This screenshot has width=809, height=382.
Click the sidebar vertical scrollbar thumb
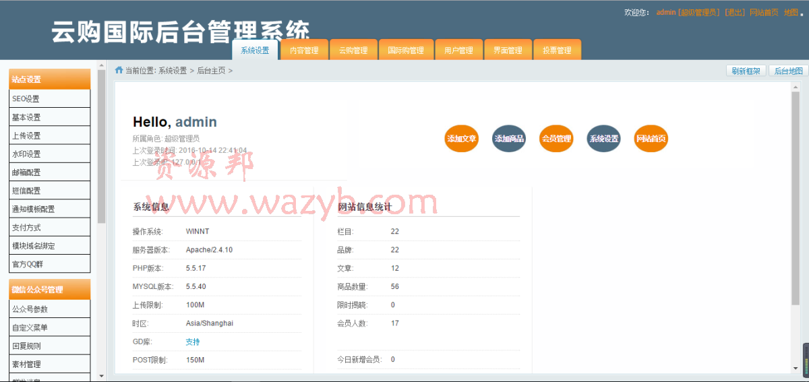point(102,147)
